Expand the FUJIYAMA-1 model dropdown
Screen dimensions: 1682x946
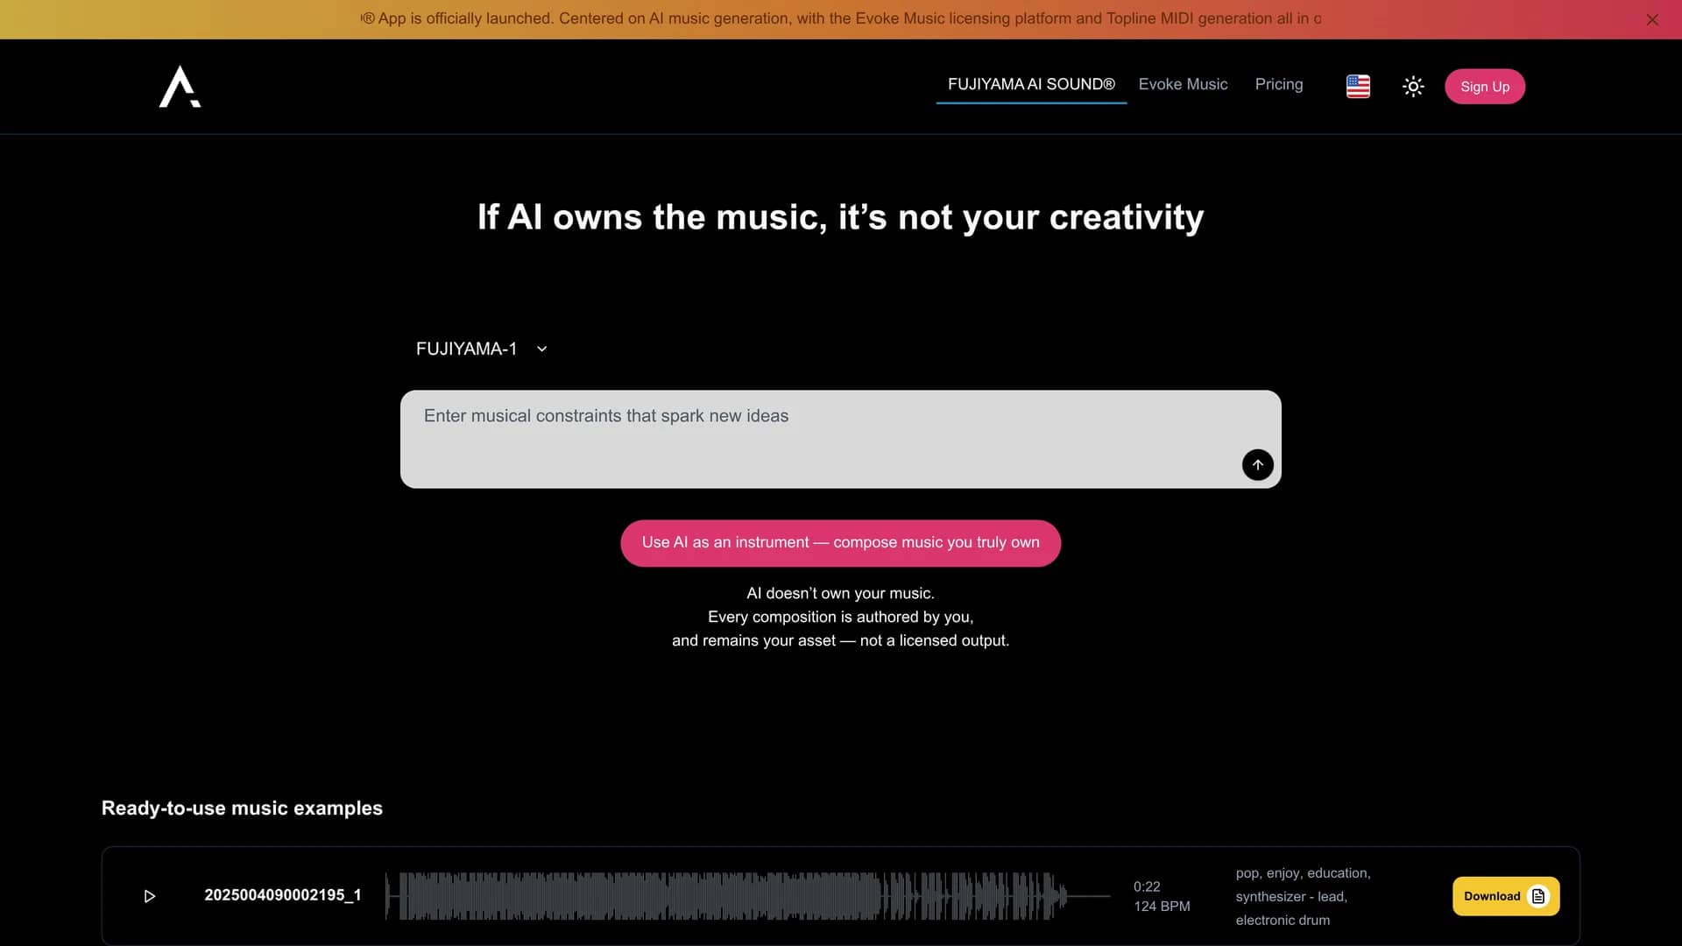(x=482, y=349)
